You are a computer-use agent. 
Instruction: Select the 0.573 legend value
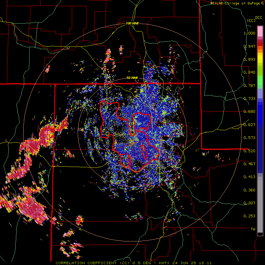pos(249,138)
